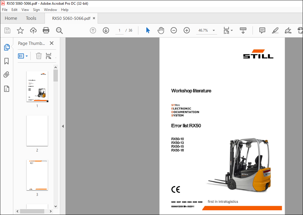This screenshot has width=303, height=215.
Task: Add a comment sticky note
Action: pyautogui.click(x=262, y=30)
